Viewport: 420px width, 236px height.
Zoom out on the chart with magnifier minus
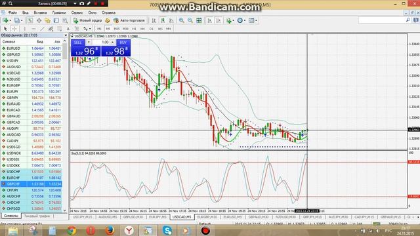click(x=190, y=20)
